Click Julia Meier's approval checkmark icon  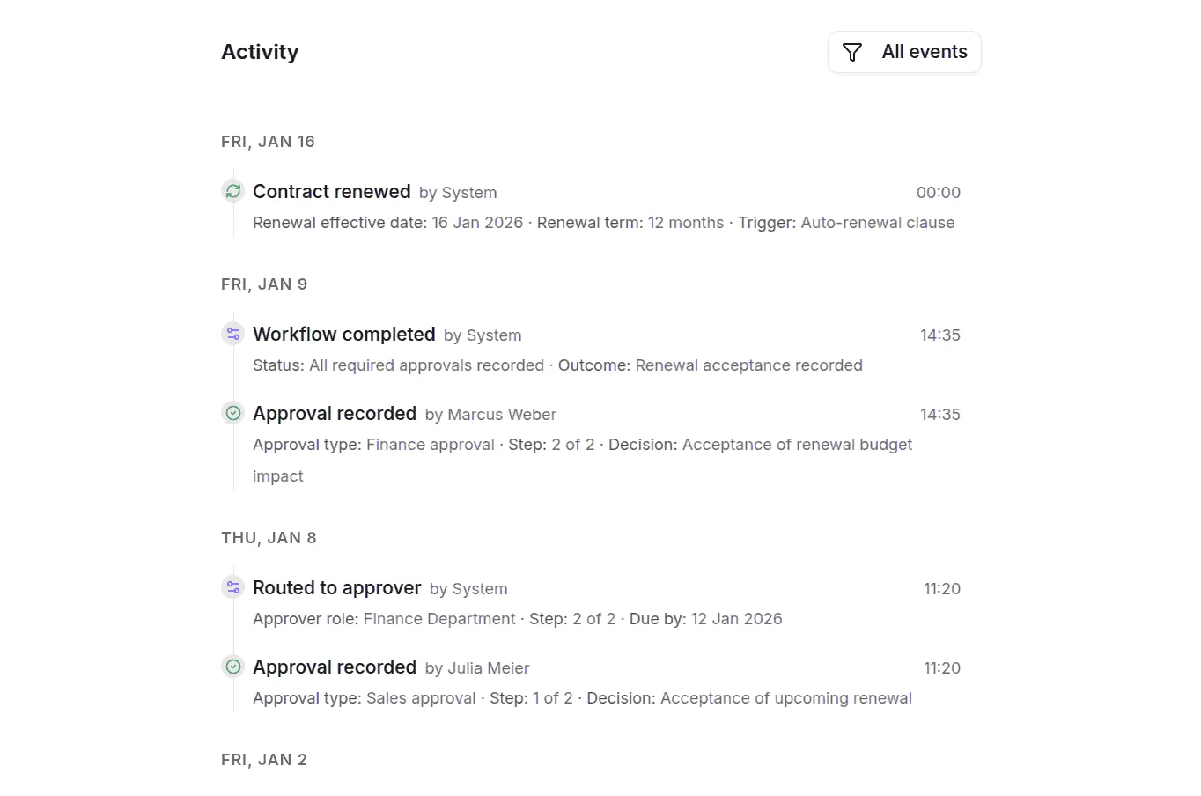point(233,667)
